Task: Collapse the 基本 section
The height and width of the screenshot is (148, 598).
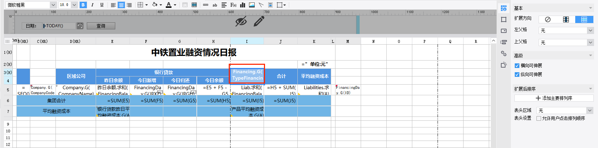Action: (591, 8)
